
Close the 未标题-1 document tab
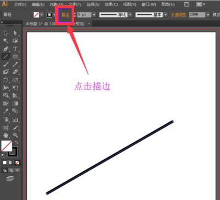coord(89,24)
